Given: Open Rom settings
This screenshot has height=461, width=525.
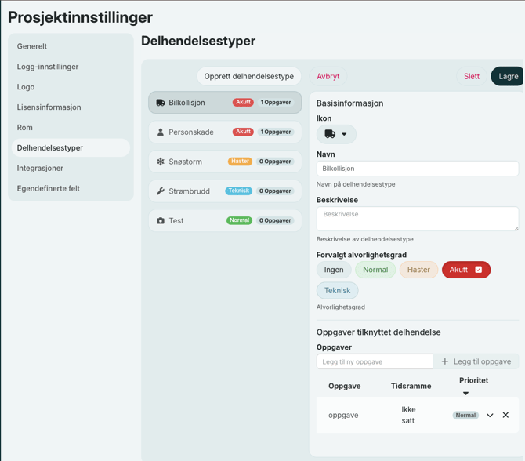Looking at the screenshot, I should point(71,127).
